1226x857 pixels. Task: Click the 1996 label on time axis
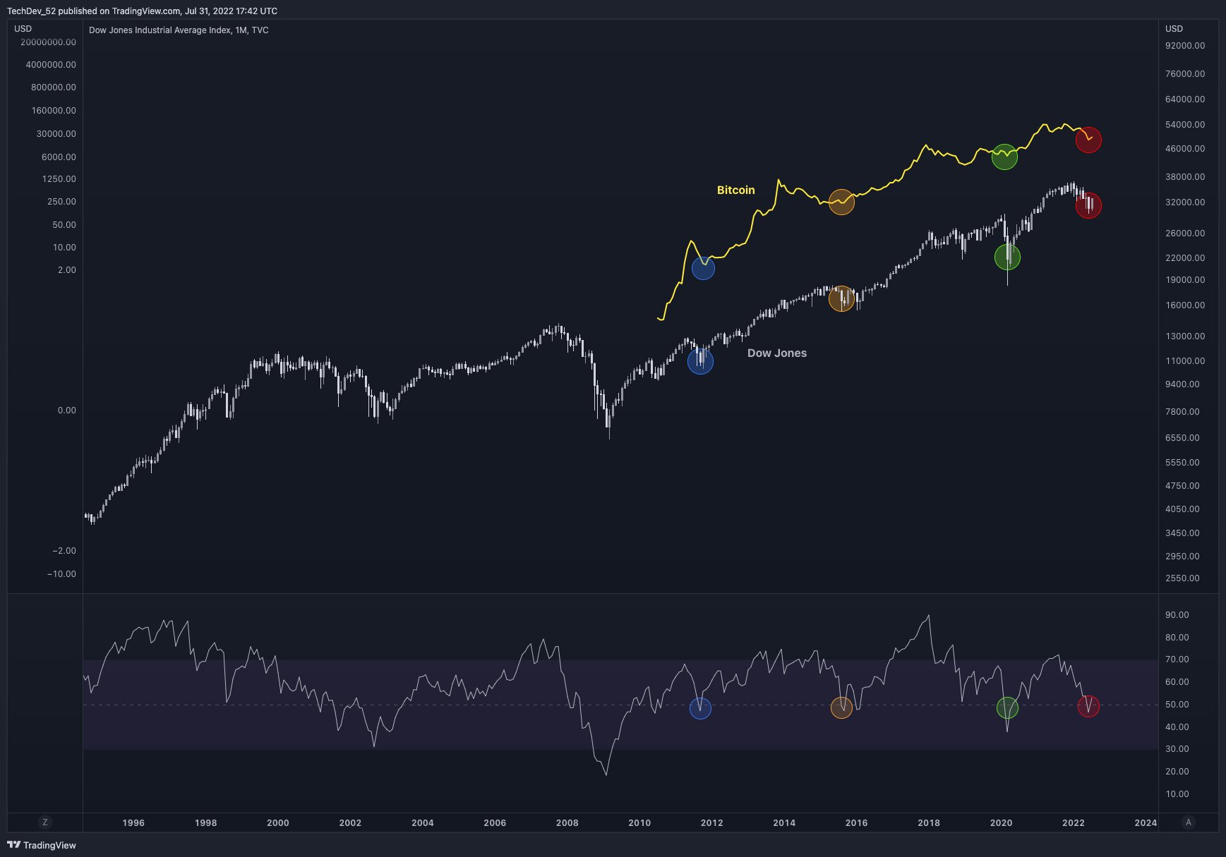(x=133, y=823)
